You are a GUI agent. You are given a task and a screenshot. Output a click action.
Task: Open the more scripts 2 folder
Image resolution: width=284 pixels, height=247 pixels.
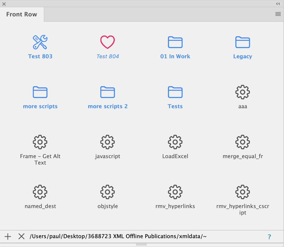coord(107,92)
